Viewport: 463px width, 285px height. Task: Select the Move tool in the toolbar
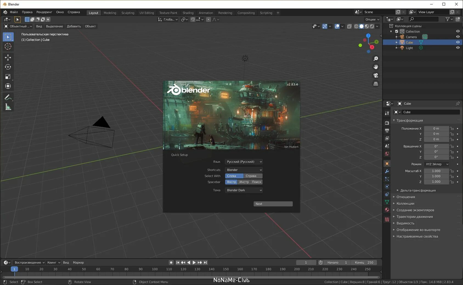tap(8, 57)
